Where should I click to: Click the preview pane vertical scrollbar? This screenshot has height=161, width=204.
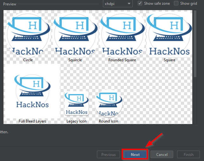point(195,44)
